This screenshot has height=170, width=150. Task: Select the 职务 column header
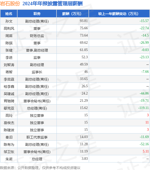37,14
